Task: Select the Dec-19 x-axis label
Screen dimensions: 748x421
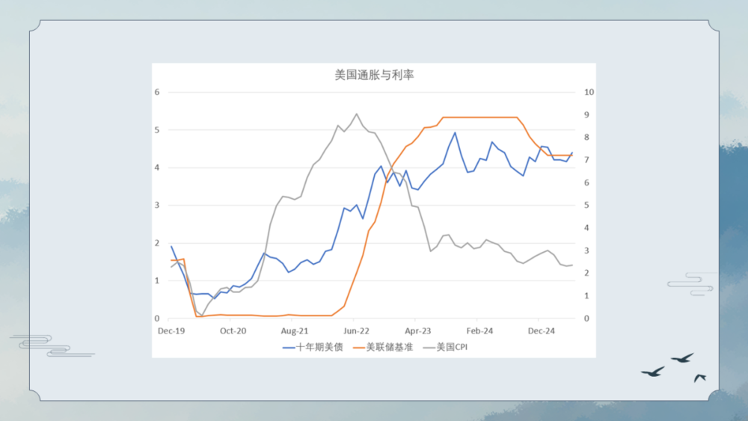Action: 171,330
